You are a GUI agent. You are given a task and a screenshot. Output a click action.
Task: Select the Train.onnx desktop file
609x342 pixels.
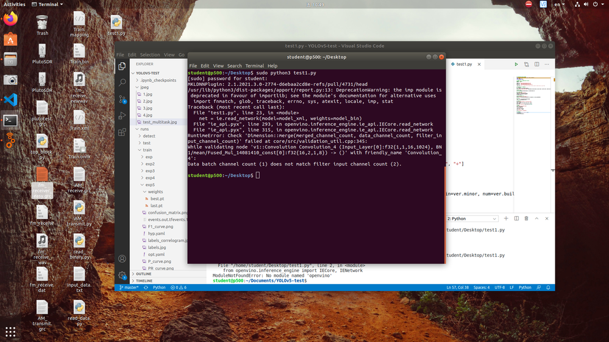[x=79, y=149]
